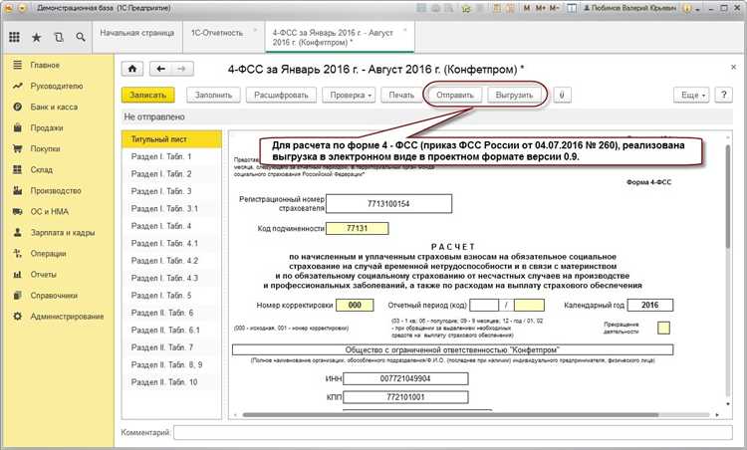Viewport: 747px width, 450px height.
Task: Open the History icon in top panel
Action: 58,37
